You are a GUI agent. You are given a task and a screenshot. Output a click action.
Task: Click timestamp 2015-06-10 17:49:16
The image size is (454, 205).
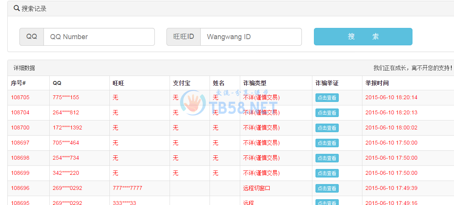click(x=392, y=203)
